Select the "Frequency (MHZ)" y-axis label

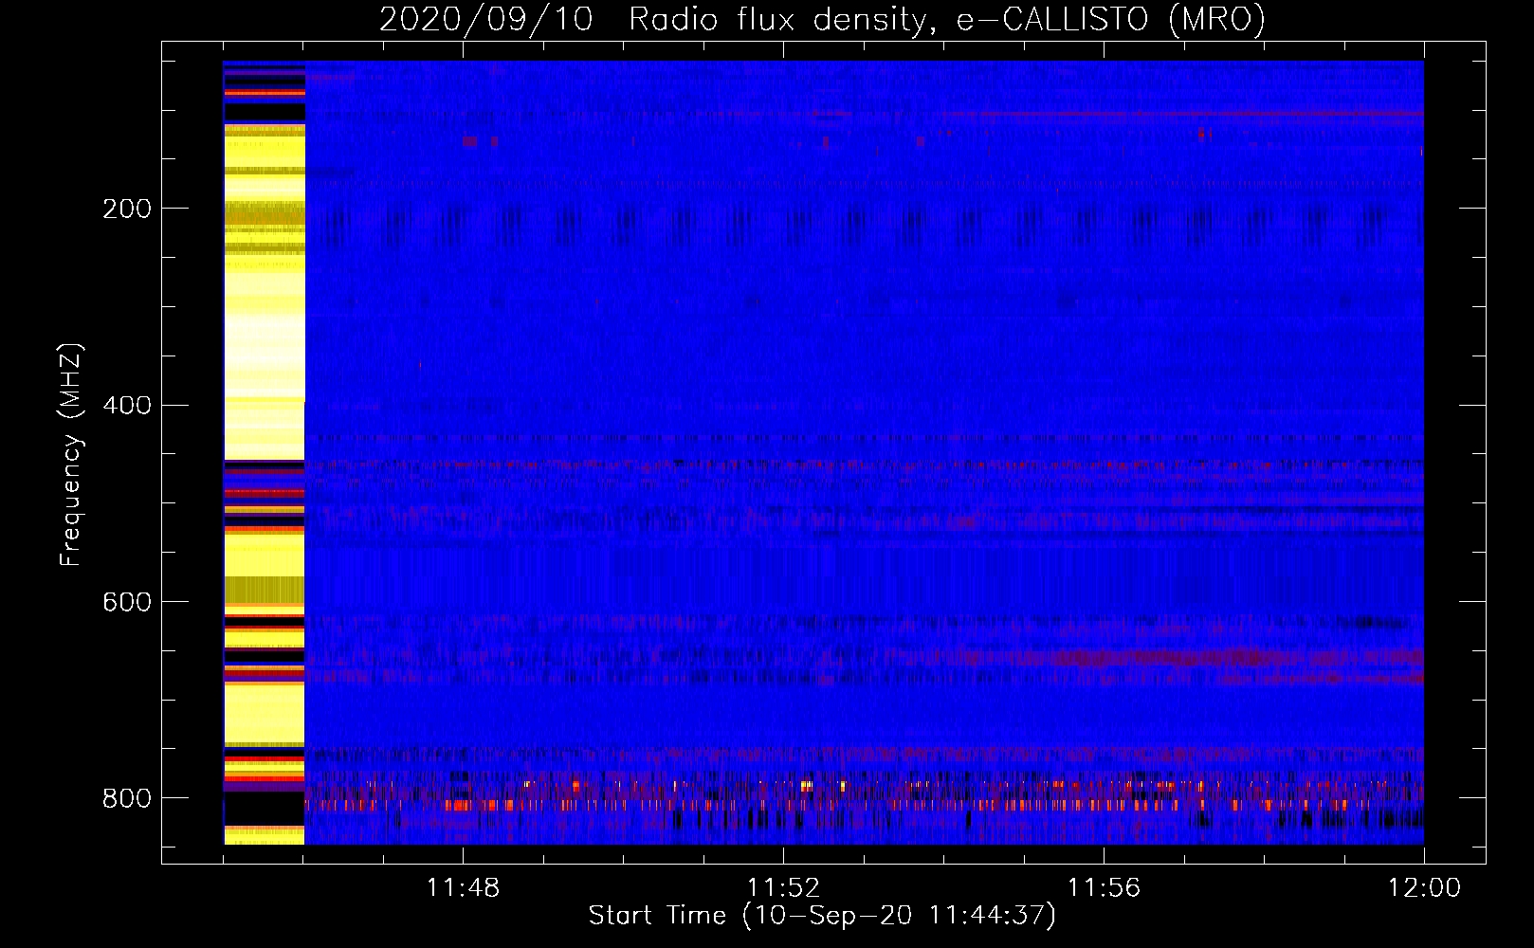(71, 455)
